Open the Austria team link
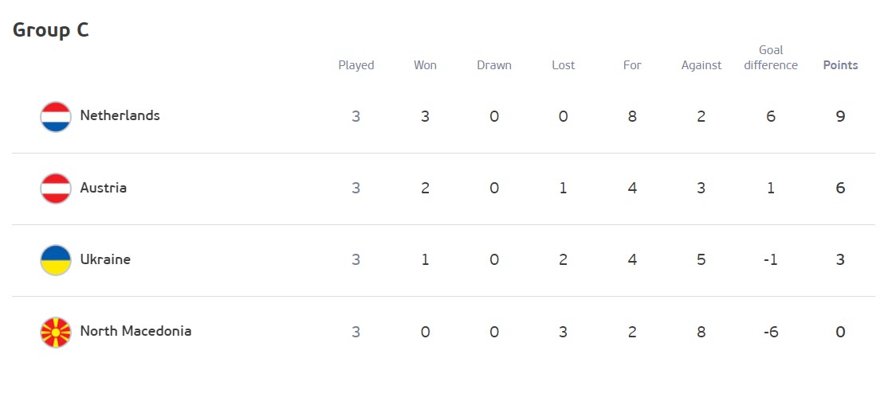This screenshot has width=888, height=397. pos(103,188)
